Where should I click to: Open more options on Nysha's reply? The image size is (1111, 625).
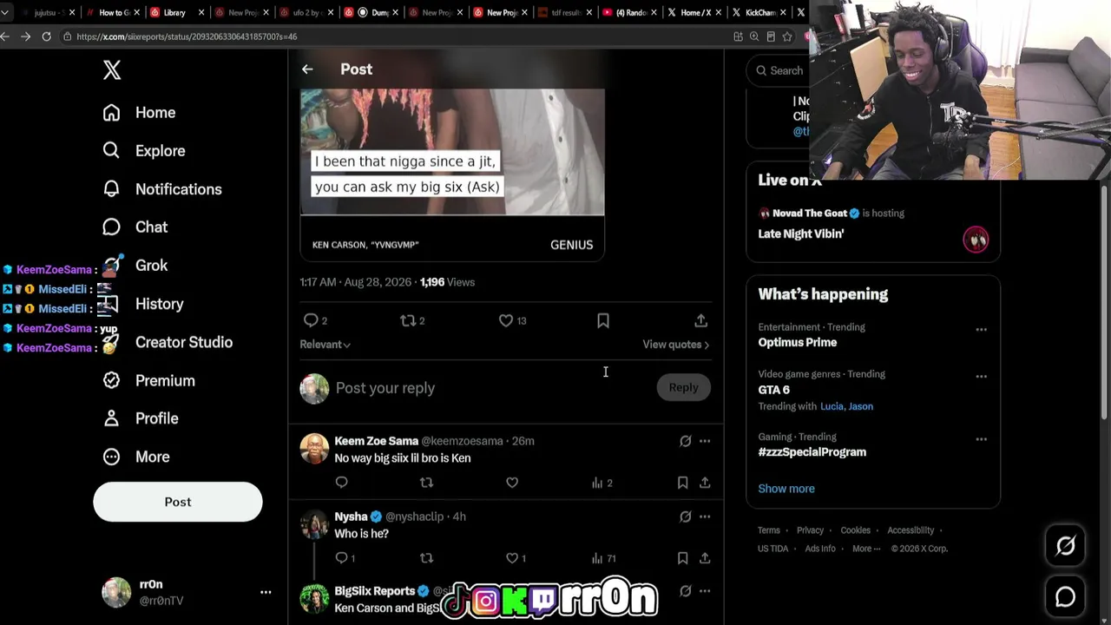[705, 516]
